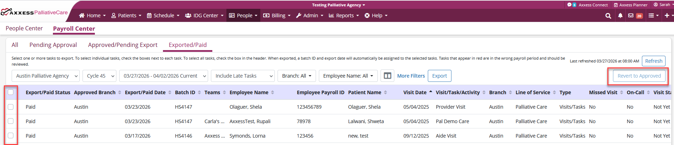Open the messages envelope icon
This screenshot has height=145, width=674.
tap(631, 16)
